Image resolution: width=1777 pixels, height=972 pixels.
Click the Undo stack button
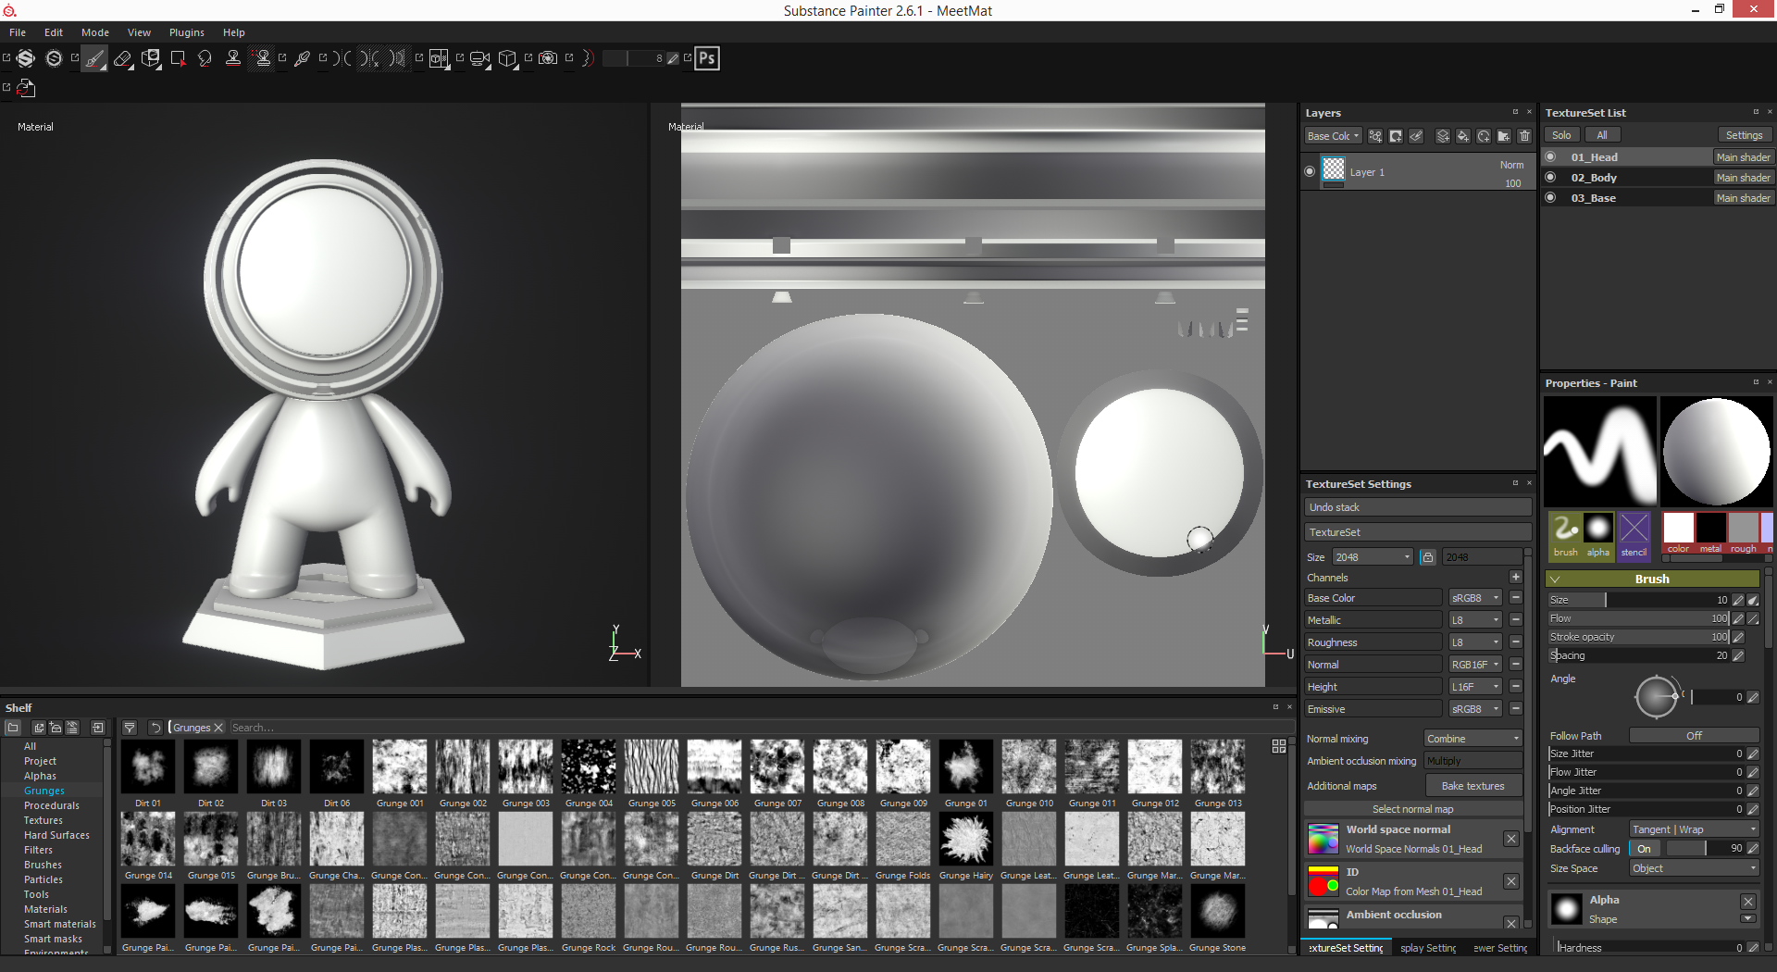pos(1418,507)
